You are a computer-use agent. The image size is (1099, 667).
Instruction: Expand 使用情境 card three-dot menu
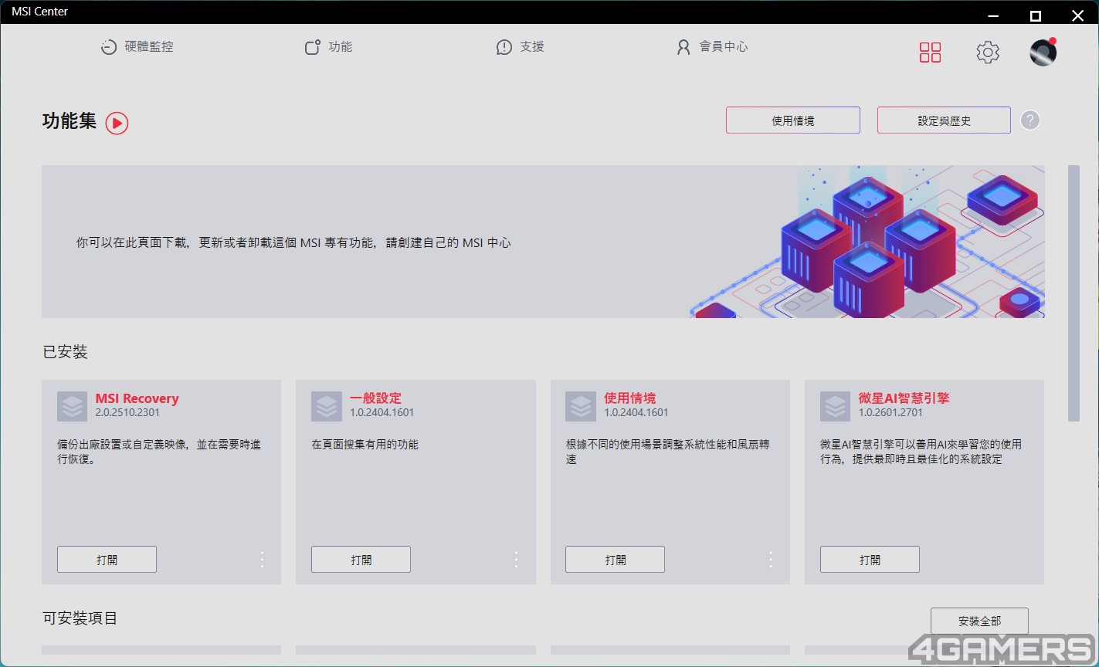point(771,560)
